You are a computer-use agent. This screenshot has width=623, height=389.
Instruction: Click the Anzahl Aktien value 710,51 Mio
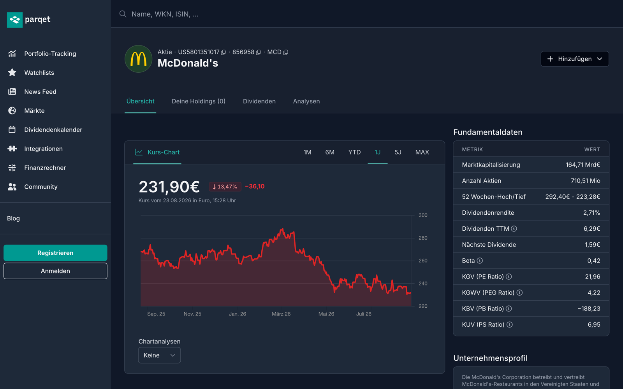pyautogui.click(x=585, y=181)
